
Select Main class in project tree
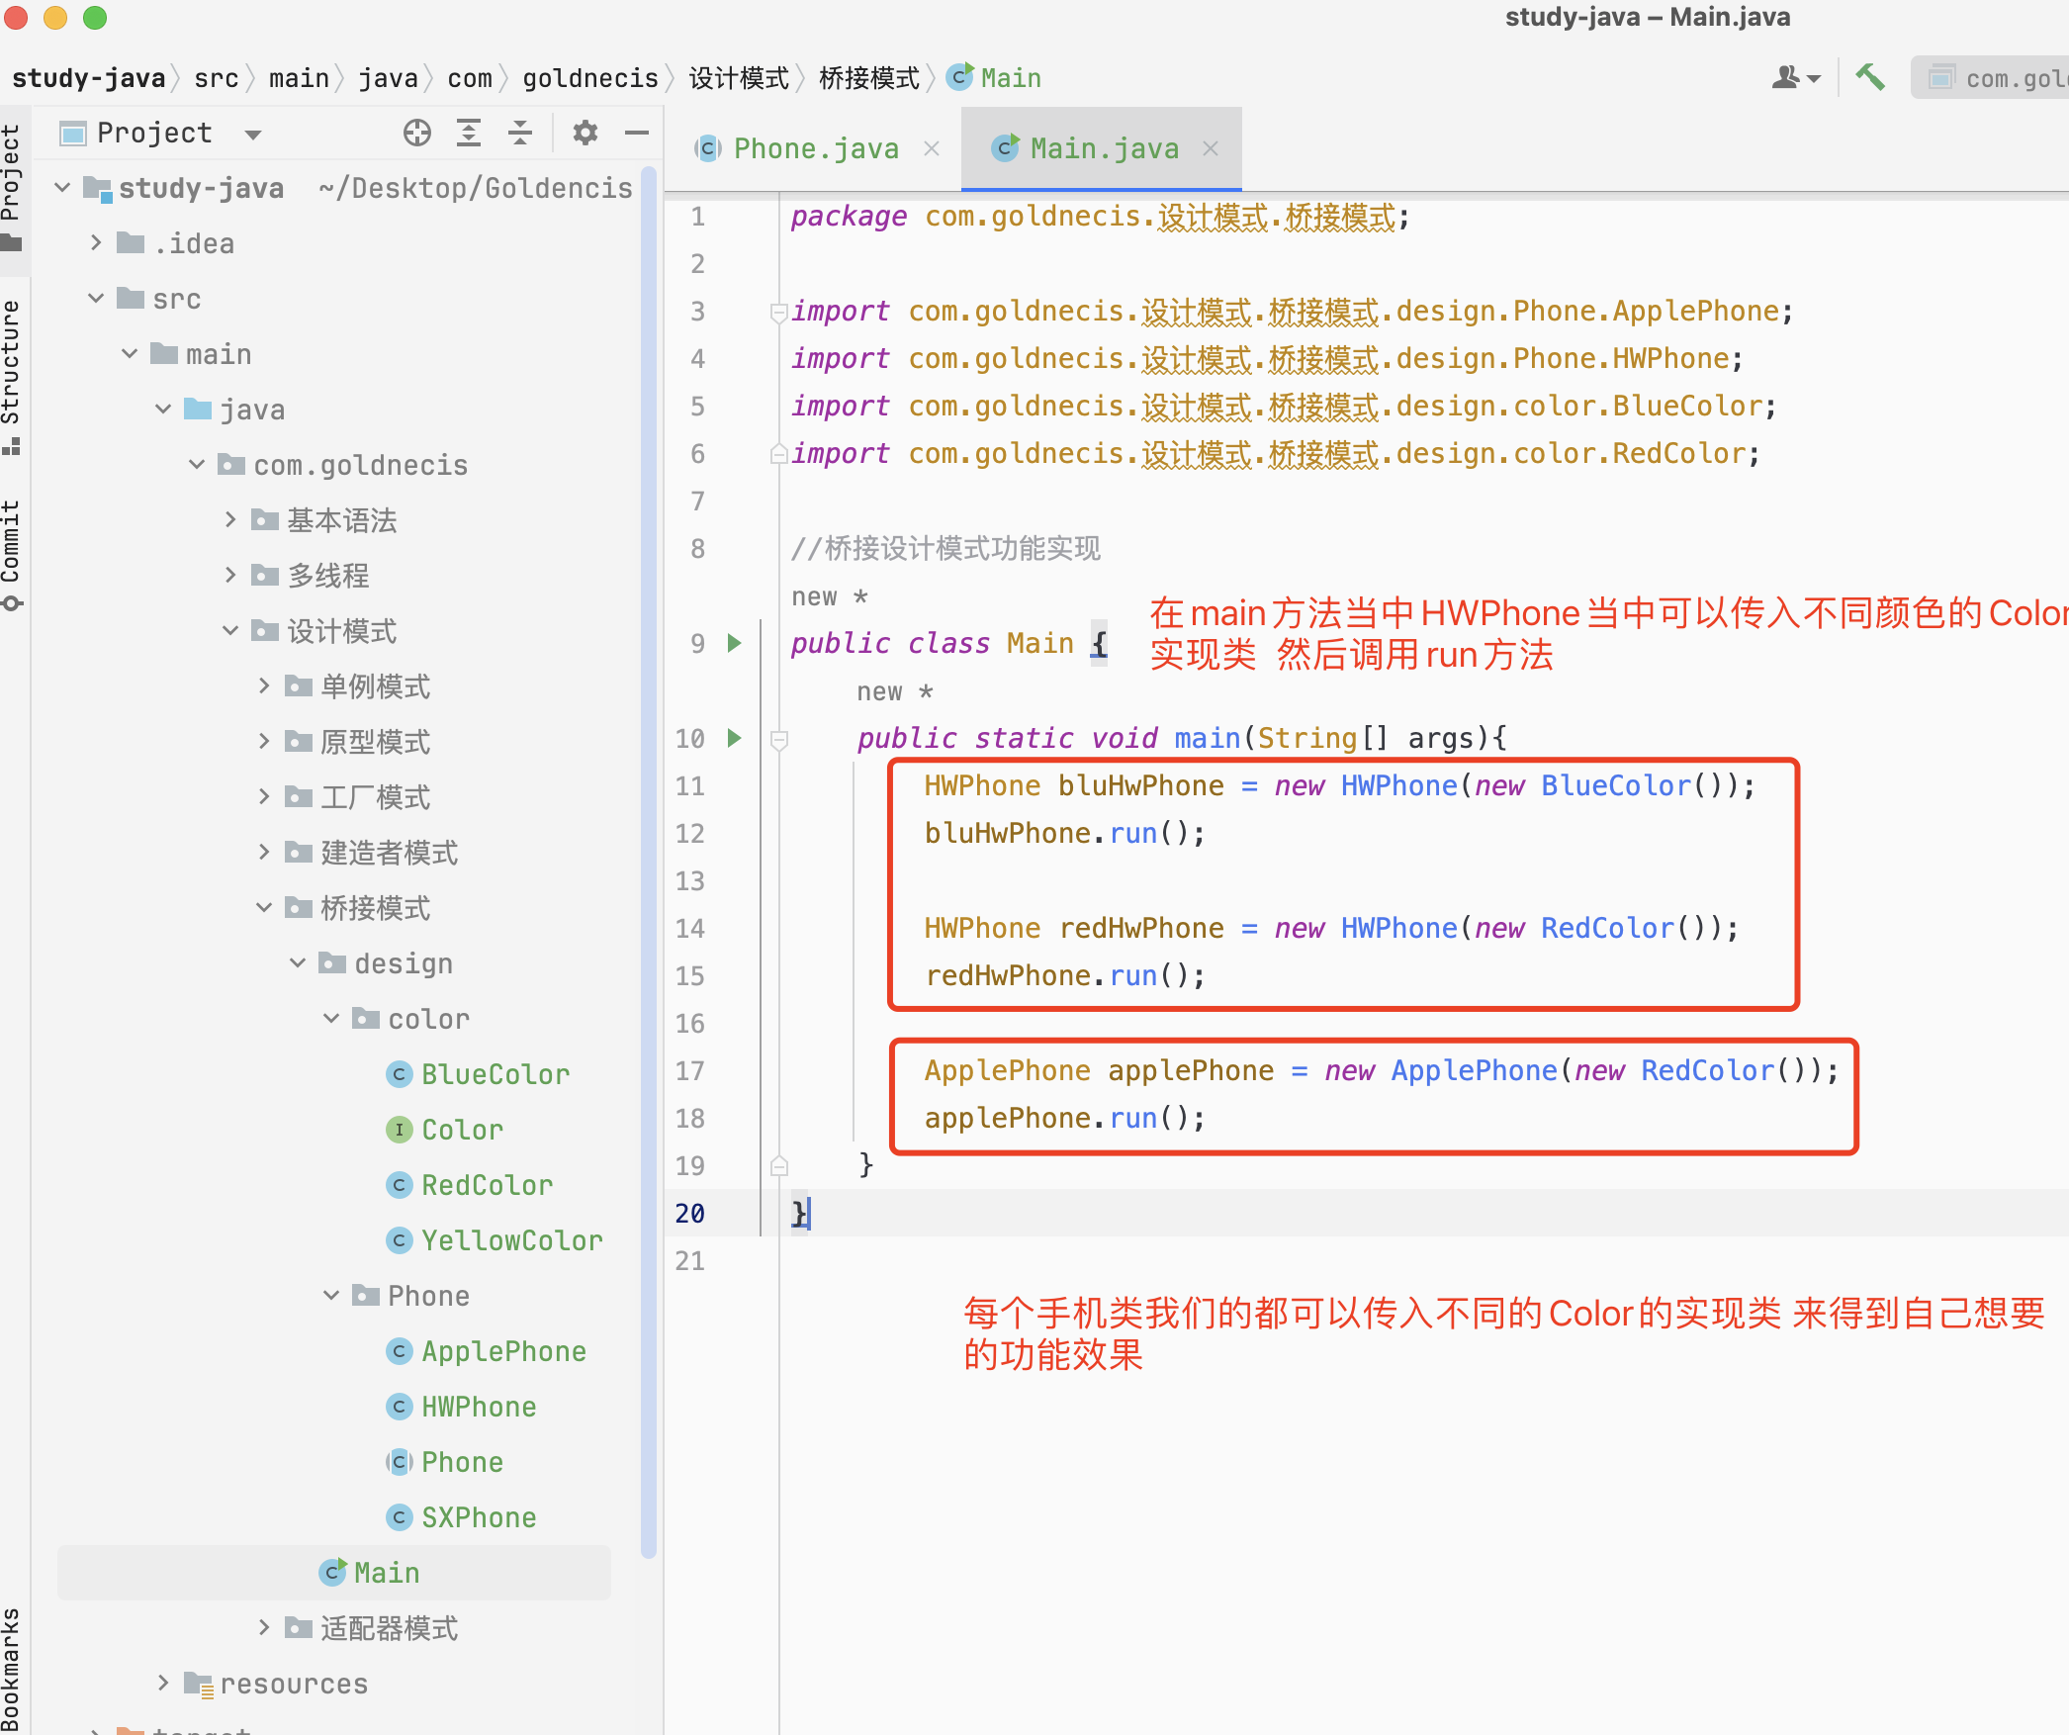pos(370,1573)
